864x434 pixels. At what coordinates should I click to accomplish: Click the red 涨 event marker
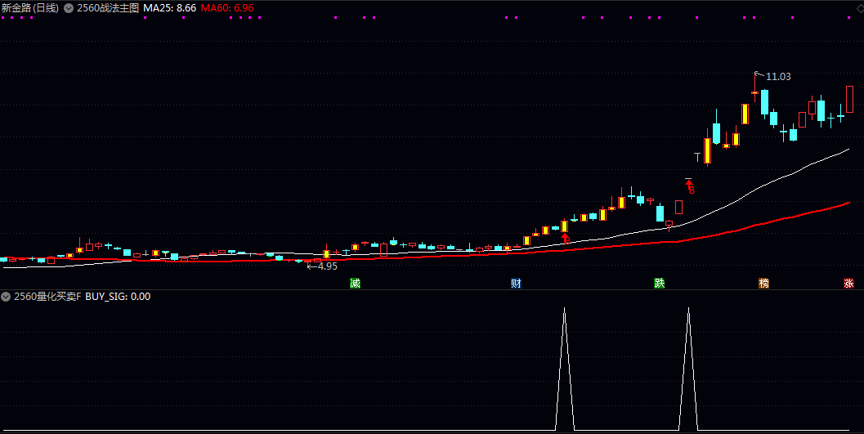click(848, 283)
